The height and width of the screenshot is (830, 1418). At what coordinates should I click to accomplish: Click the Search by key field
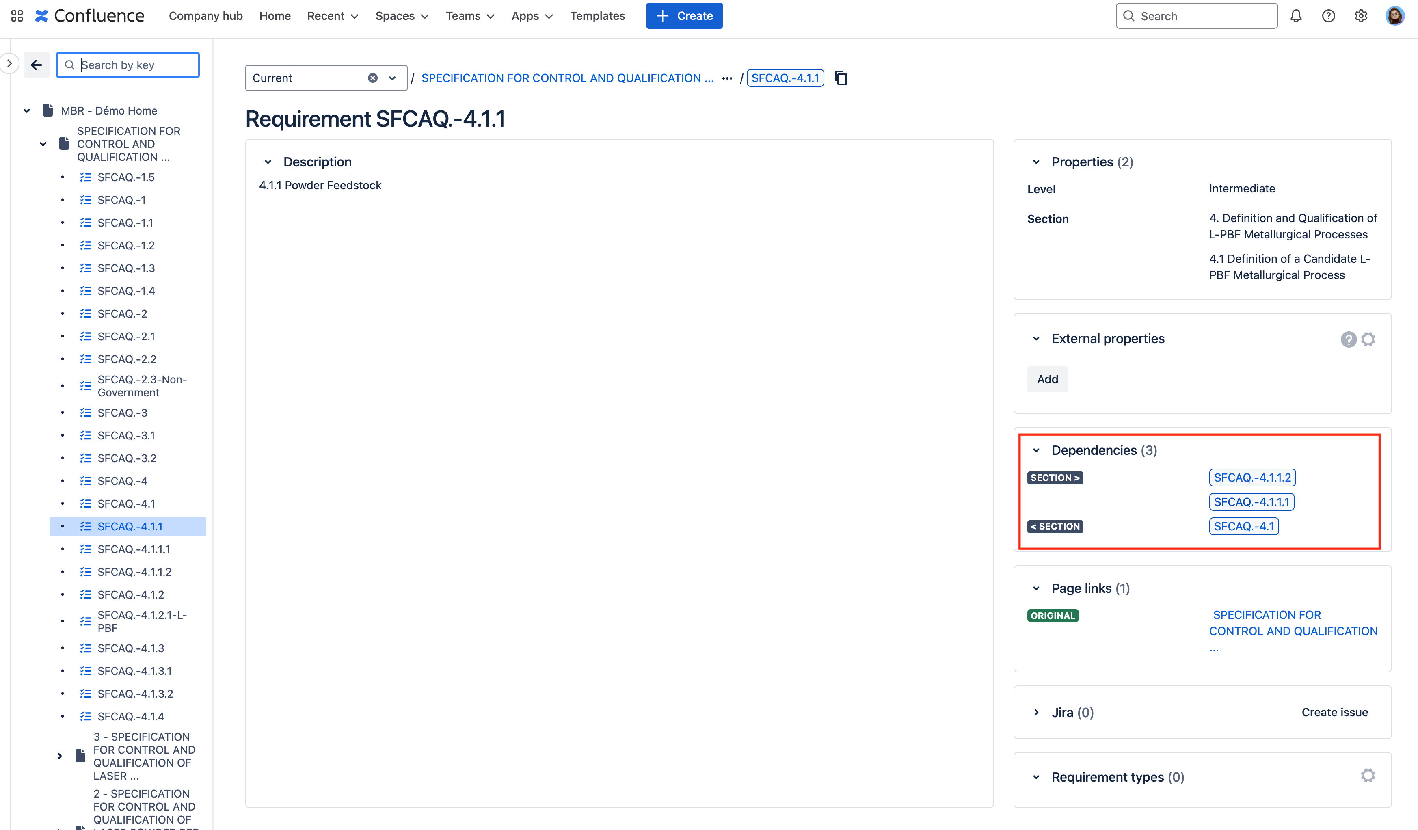pyautogui.click(x=135, y=65)
